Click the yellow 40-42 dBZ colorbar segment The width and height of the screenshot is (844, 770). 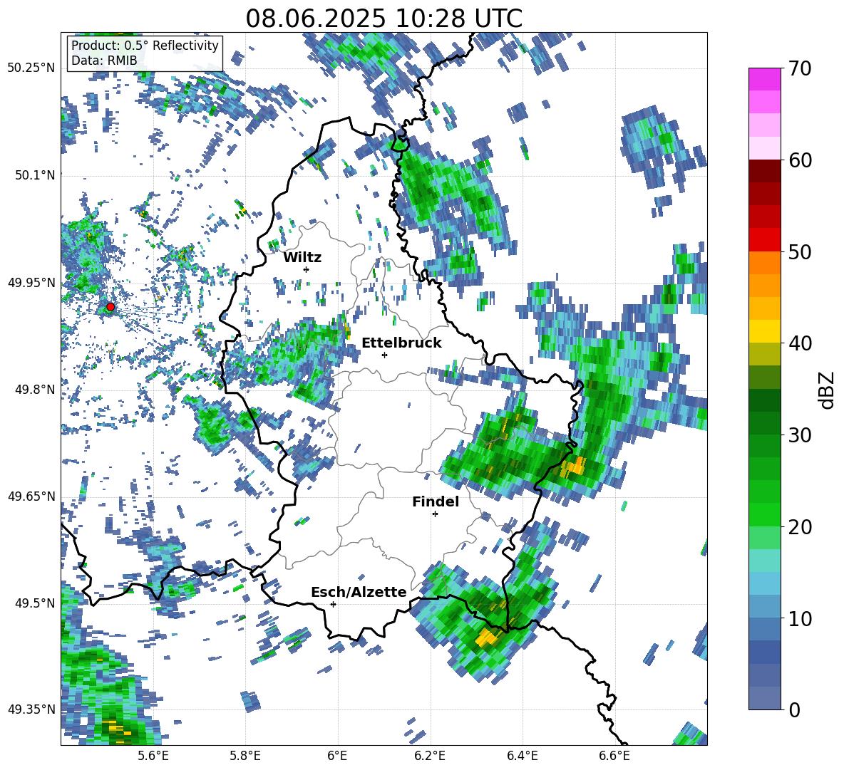pos(764,331)
